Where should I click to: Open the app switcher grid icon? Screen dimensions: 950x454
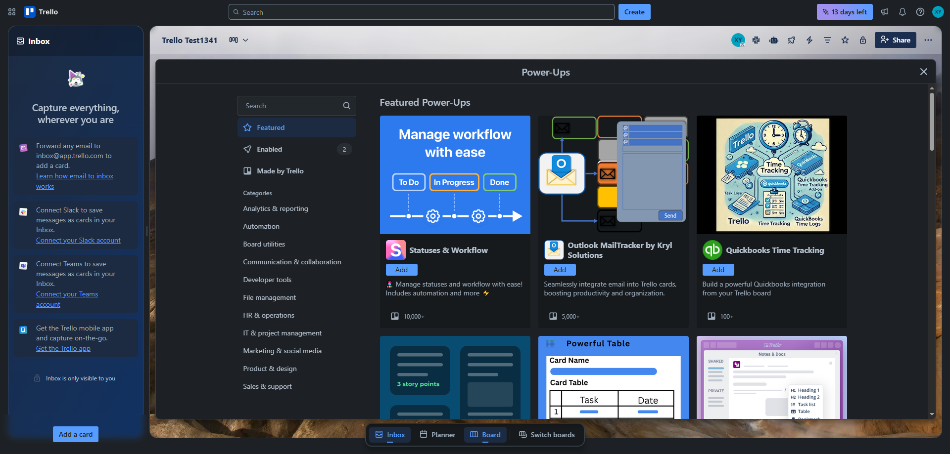click(12, 12)
